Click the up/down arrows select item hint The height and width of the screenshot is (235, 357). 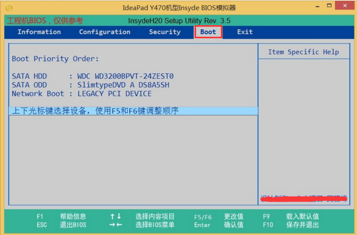click(x=142, y=217)
